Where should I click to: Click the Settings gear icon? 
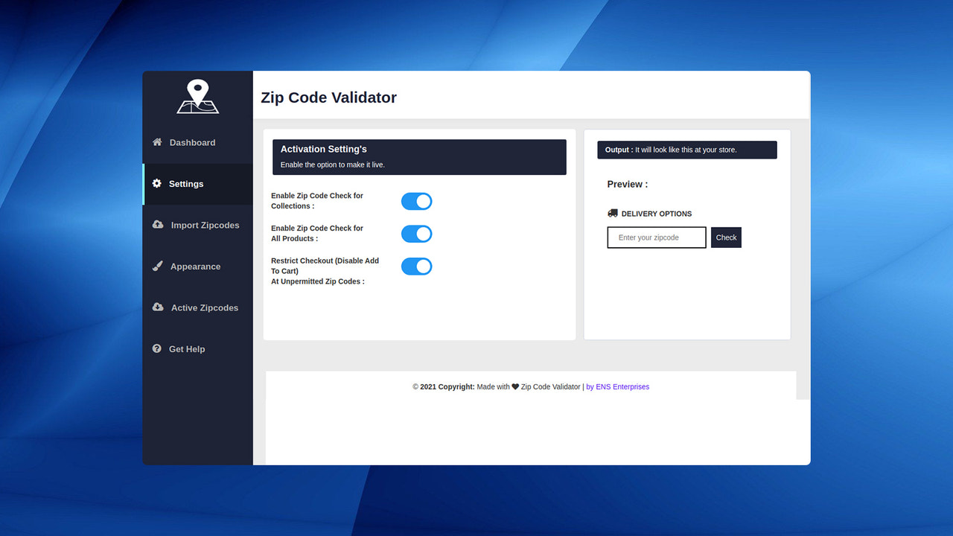click(x=156, y=183)
